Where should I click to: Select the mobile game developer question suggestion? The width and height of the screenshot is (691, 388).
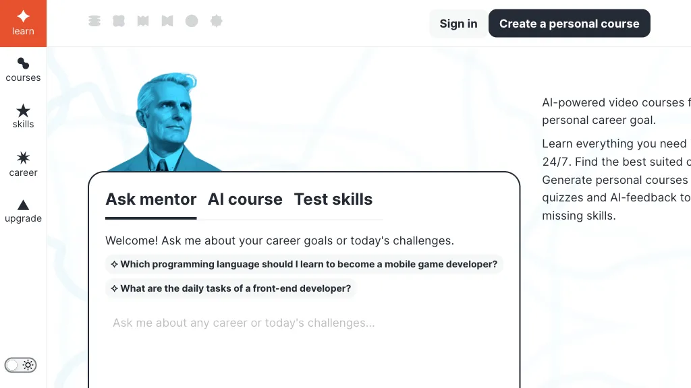[304, 264]
